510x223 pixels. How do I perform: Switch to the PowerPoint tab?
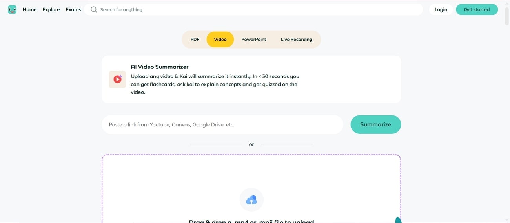253,40
